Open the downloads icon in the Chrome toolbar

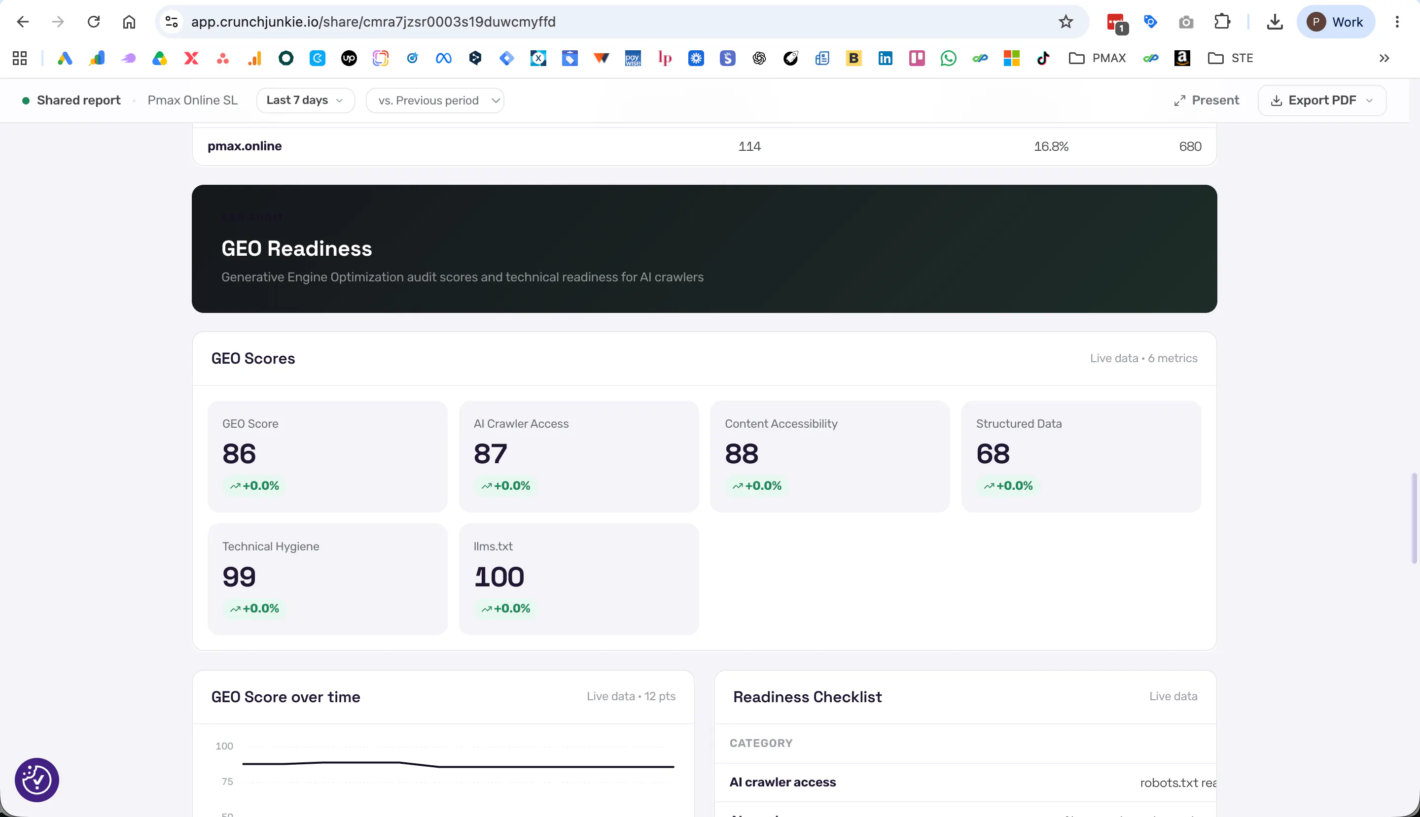pos(1275,22)
